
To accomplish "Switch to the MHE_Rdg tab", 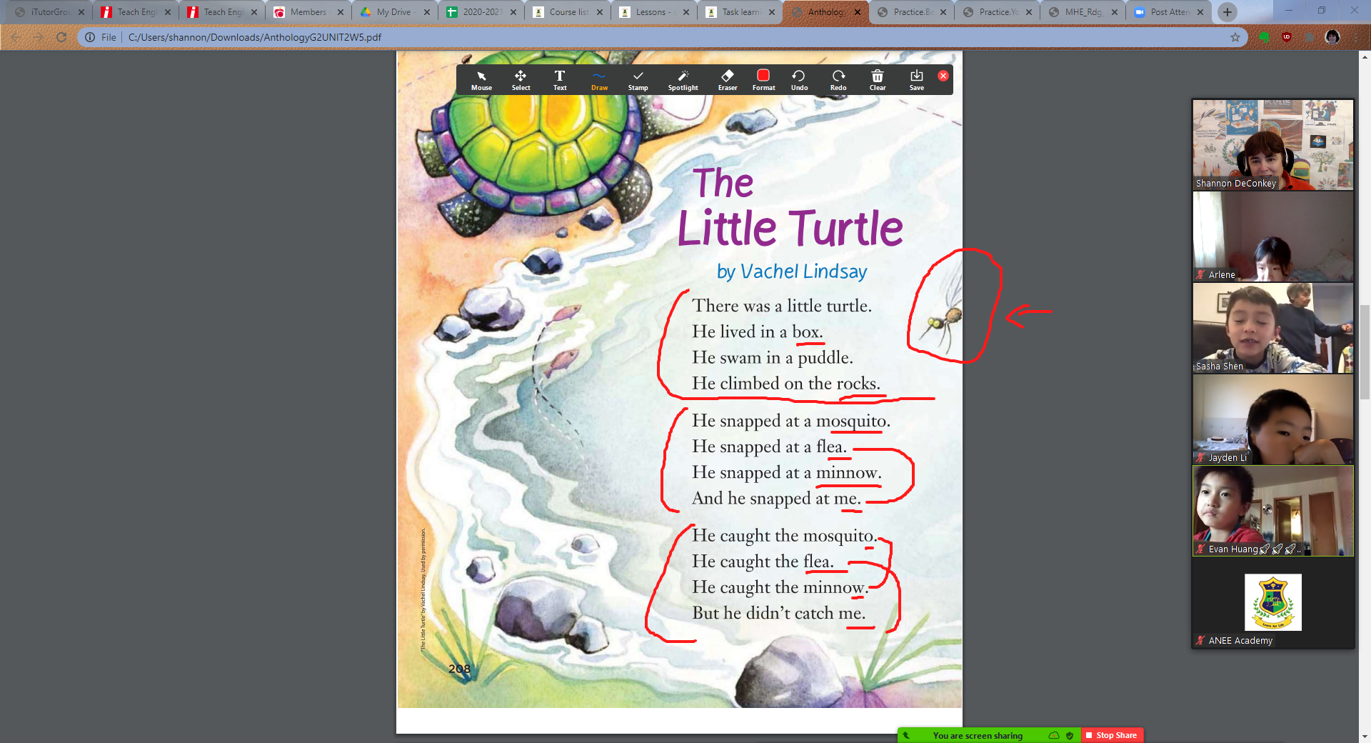I will [1083, 12].
